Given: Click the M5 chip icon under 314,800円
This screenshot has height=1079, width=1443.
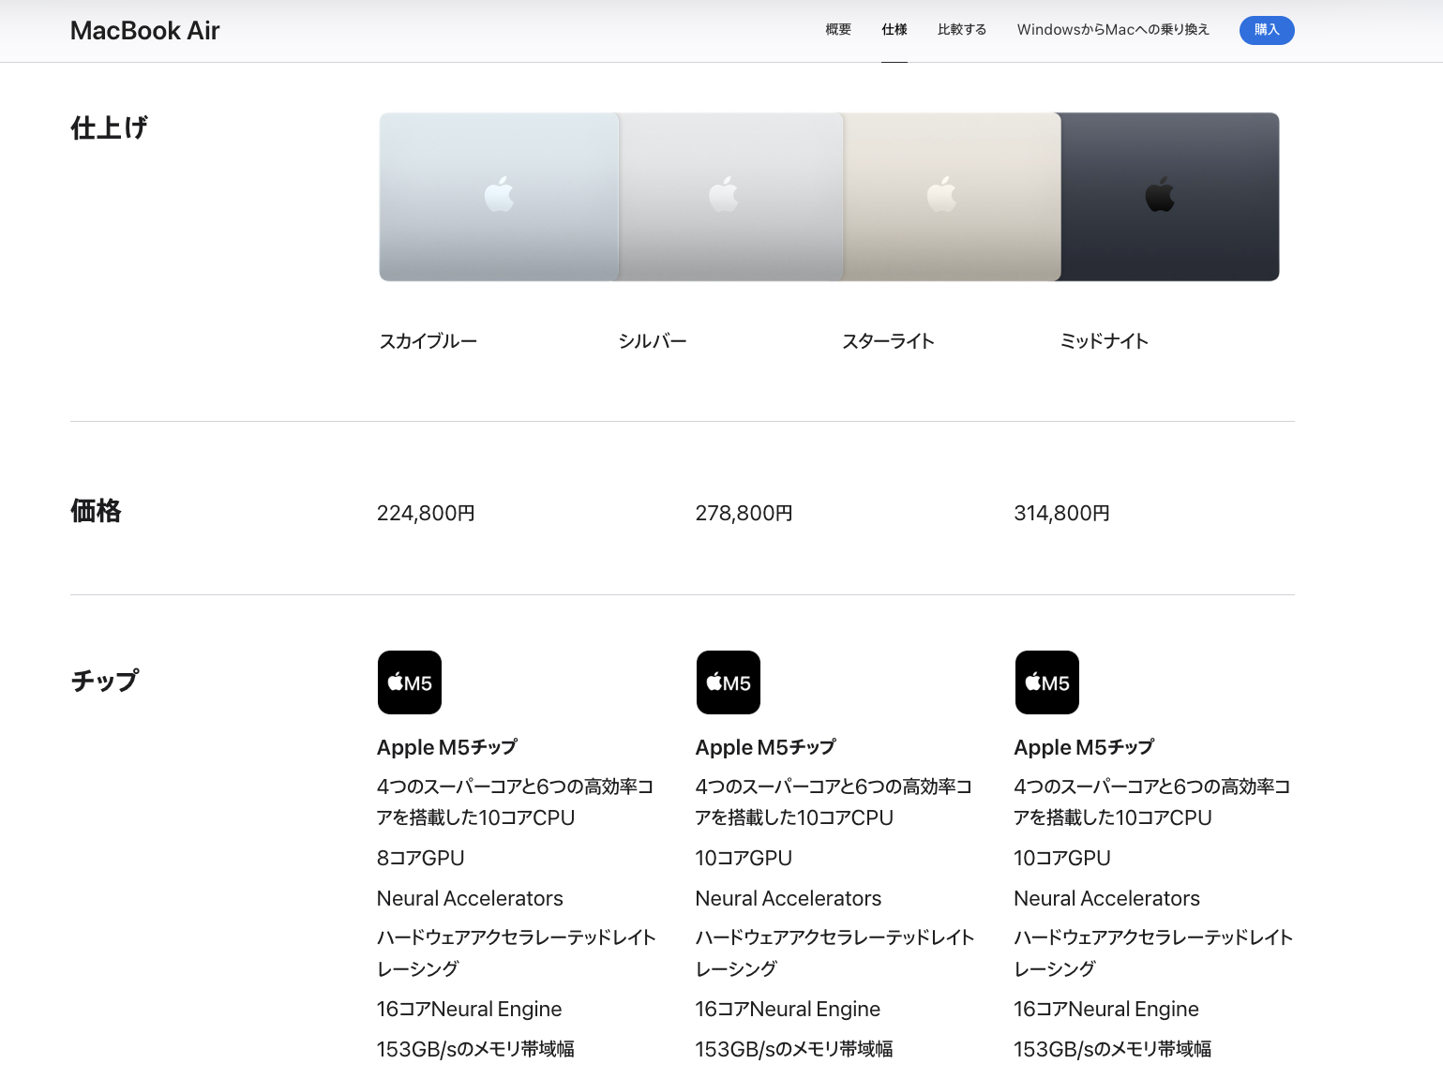Looking at the screenshot, I should [x=1047, y=682].
